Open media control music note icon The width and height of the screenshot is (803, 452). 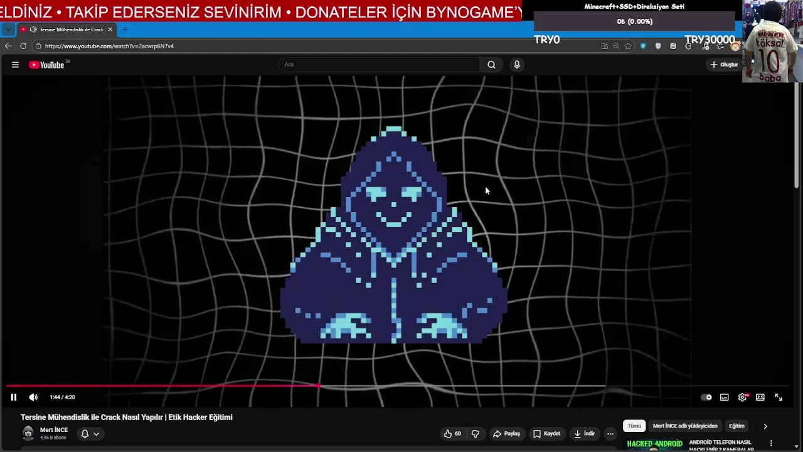706,46
